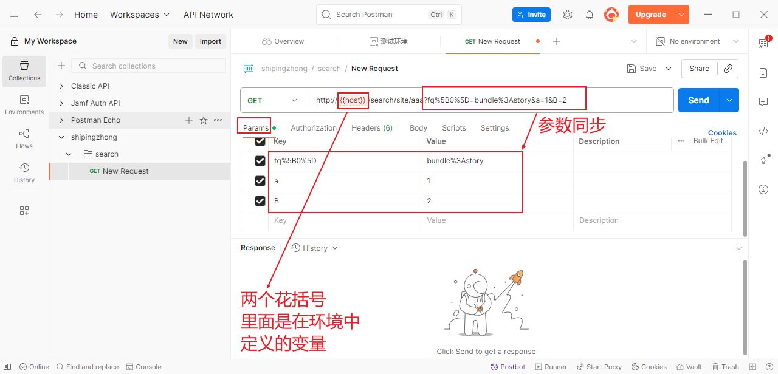This screenshot has width=778, height=374.
Task: Open the Environments sidebar panel
Action: click(x=24, y=104)
